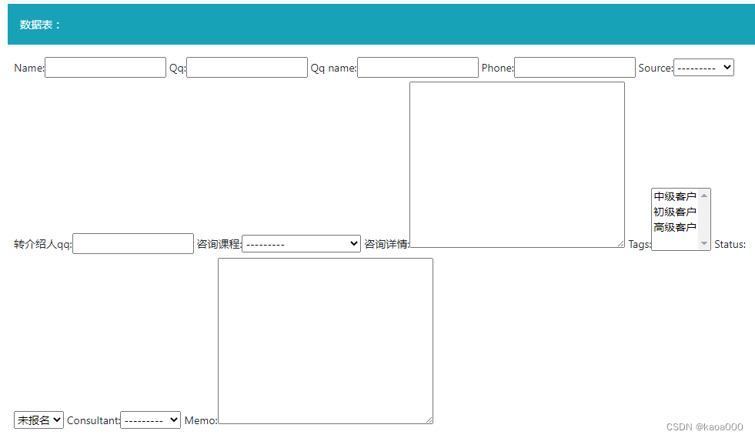
Task: Click the Name label
Action: coord(29,68)
